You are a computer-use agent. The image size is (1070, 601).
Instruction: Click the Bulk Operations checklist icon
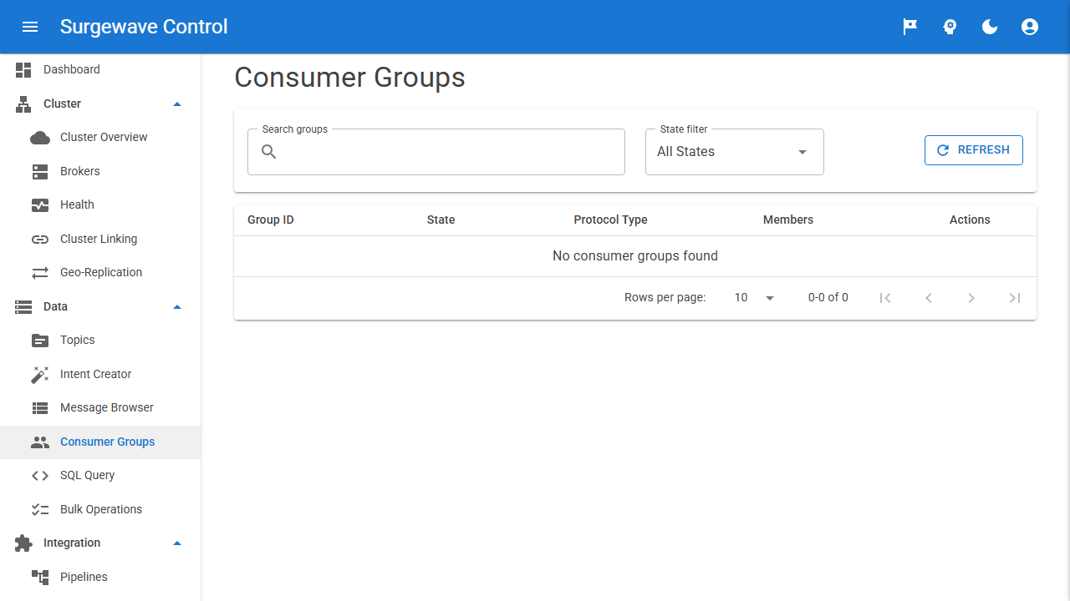tap(40, 510)
